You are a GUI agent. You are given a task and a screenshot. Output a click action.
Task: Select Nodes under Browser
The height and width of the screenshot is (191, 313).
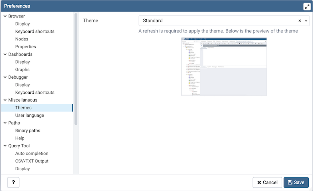pyautogui.click(x=22, y=39)
